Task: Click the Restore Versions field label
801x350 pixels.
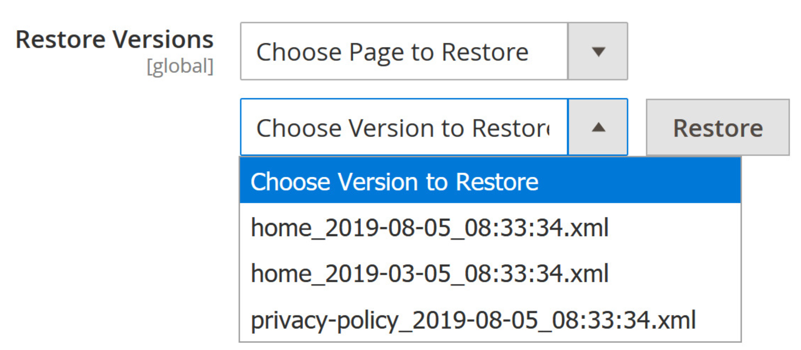Action: tap(114, 40)
